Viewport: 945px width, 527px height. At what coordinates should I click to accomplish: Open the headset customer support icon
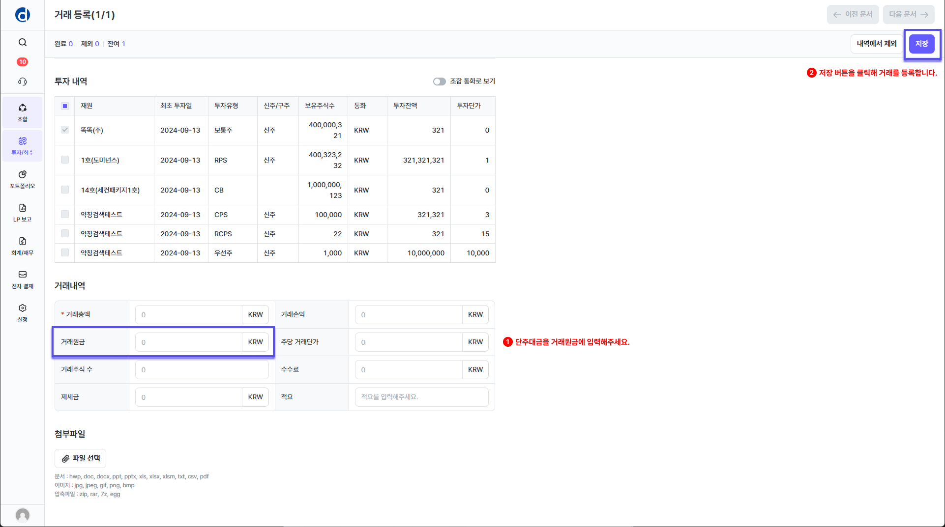pyautogui.click(x=23, y=82)
